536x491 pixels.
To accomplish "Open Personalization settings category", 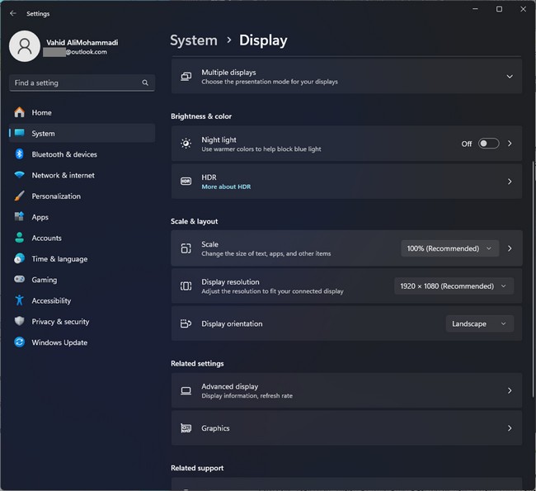I will (82, 196).
